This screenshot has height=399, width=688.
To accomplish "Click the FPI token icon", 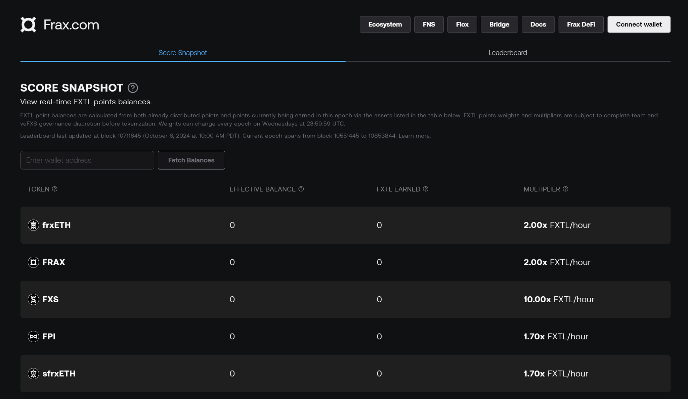I will tap(33, 336).
